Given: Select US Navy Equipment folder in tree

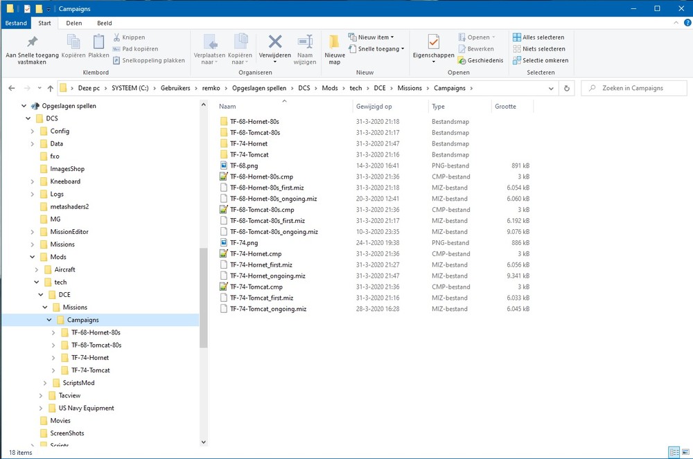Looking at the screenshot, I should 81,408.
